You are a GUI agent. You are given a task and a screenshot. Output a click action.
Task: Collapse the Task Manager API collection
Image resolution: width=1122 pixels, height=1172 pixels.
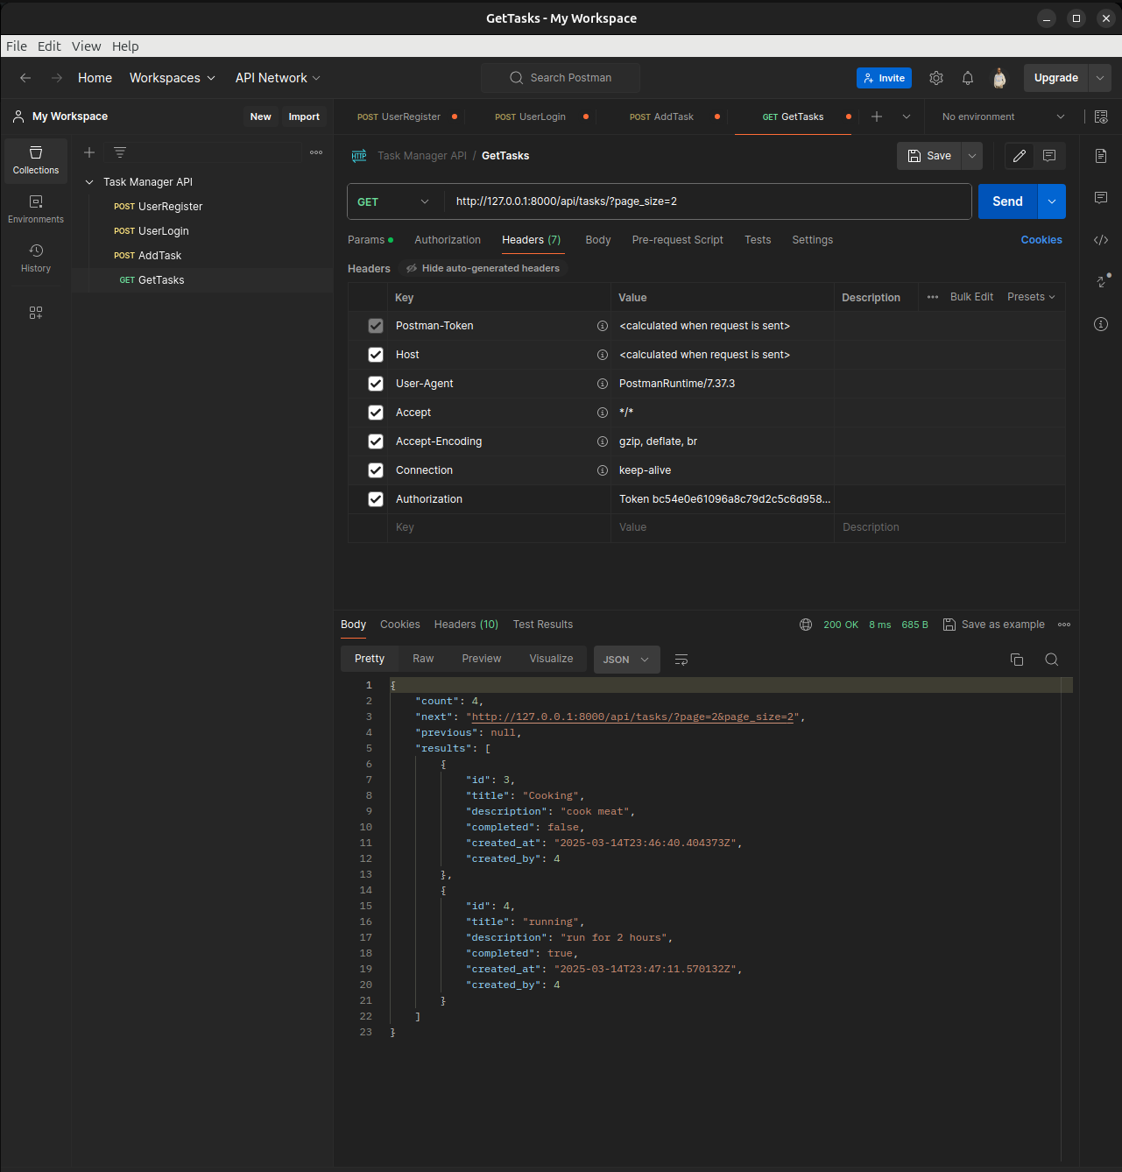tap(89, 182)
